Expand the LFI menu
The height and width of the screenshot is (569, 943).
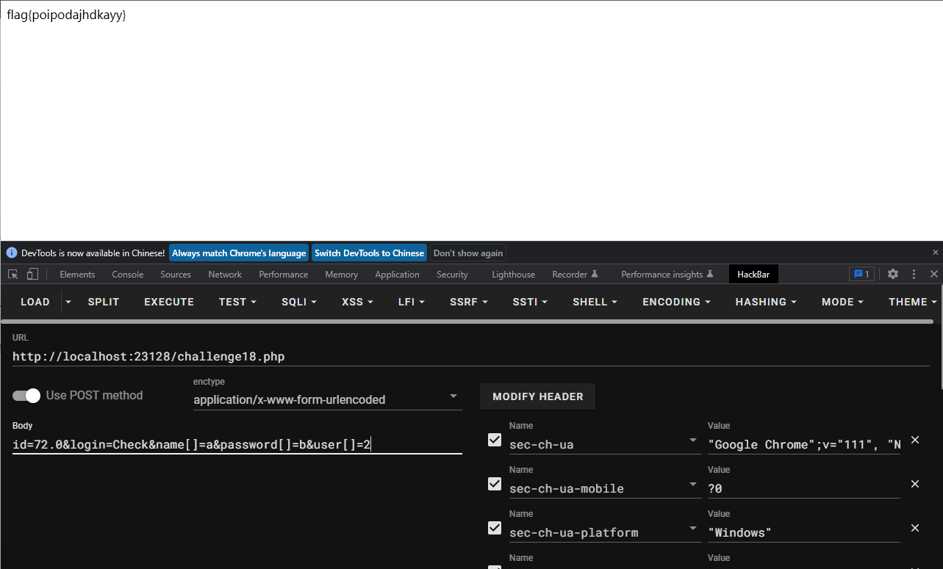(x=411, y=302)
